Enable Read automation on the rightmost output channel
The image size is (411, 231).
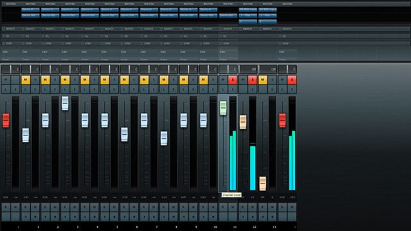pyautogui.click(x=283, y=207)
